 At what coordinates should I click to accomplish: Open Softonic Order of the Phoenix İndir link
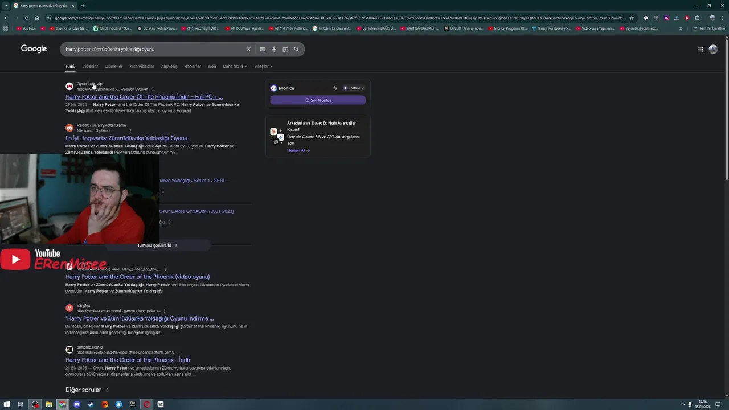click(128, 360)
